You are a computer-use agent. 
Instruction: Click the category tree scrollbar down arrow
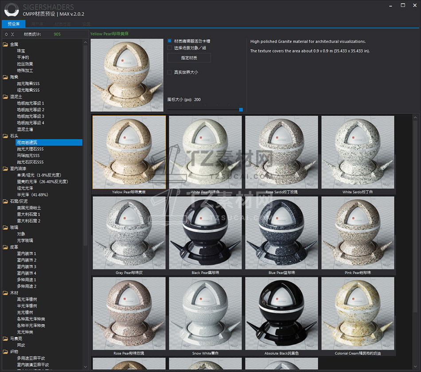(86, 367)
